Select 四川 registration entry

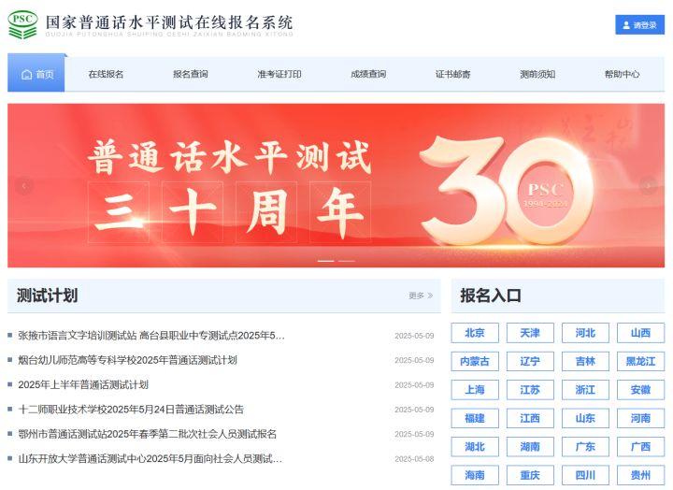click(x=585, y=475)
